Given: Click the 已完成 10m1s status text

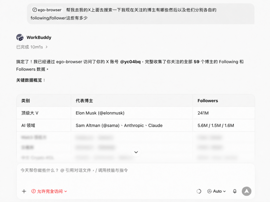Looking at the screenshot, I should point(29,47).
